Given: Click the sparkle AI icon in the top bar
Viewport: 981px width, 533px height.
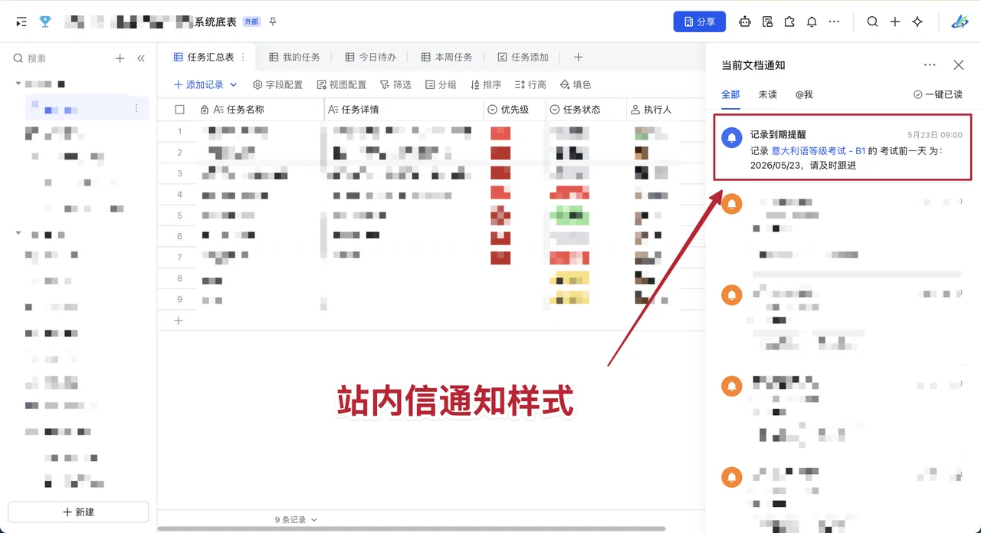Looking at the screenshot, I should coord(917,22).
